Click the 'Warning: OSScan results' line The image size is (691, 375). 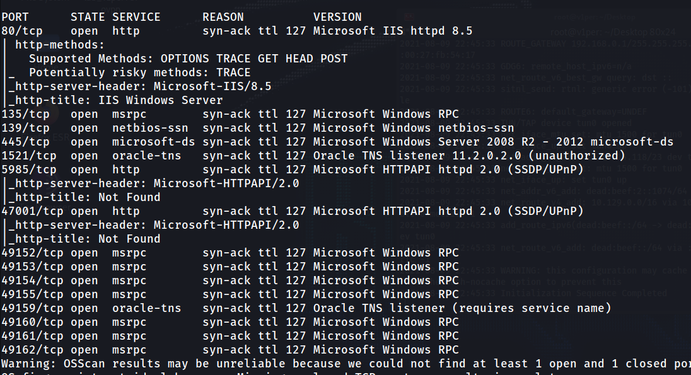pos(345,364)
